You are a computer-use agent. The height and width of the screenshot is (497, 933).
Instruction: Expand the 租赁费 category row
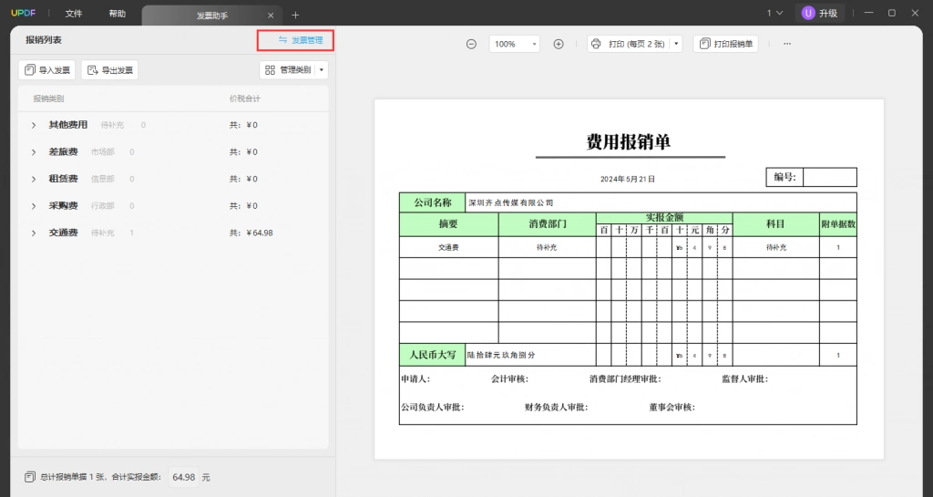[x=34, y=179]
